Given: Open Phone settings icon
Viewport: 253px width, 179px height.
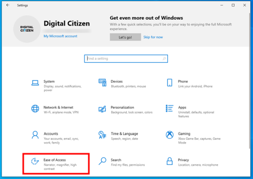Looking at the screenshot, I should click(x=170, y=82).
